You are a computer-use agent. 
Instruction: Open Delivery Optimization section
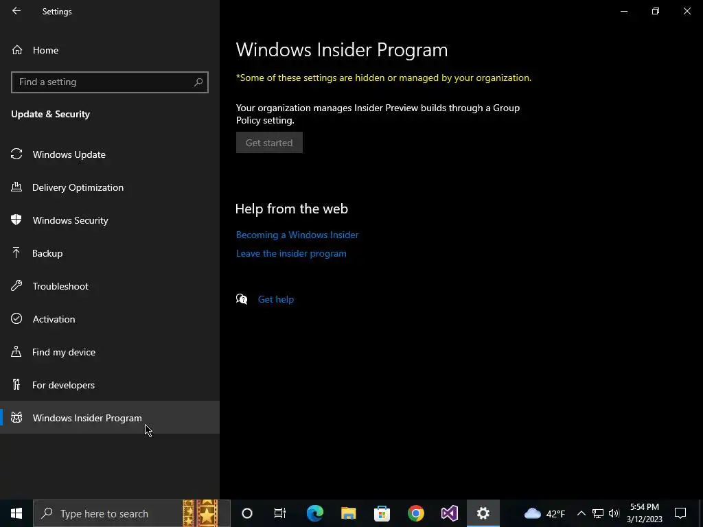tap(110, 187)
